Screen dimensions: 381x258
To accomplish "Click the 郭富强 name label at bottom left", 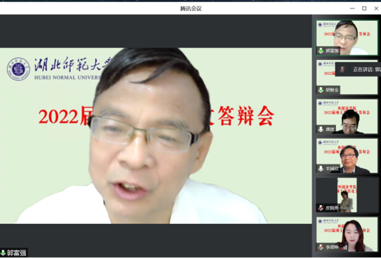I will [x=16, y=253].
